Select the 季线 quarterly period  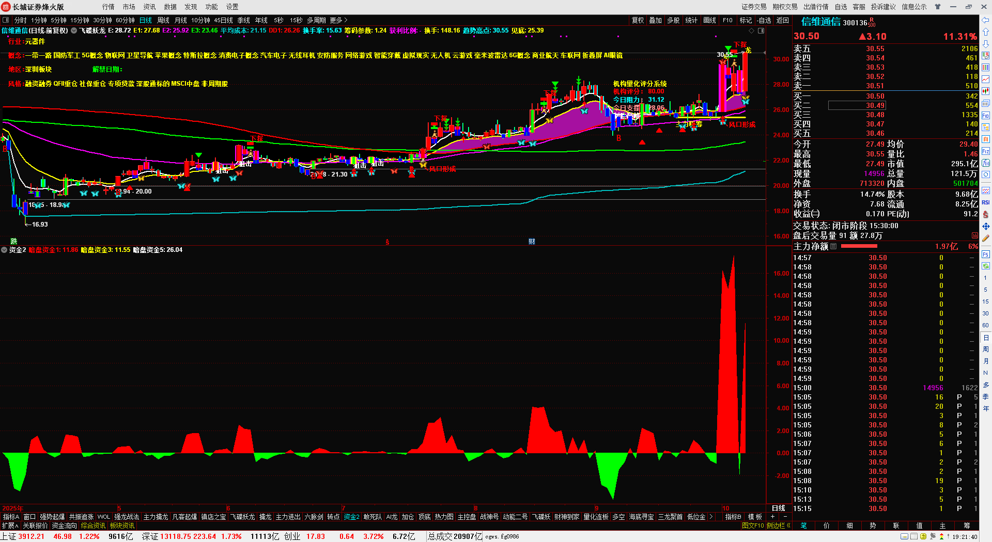(244, 20)
